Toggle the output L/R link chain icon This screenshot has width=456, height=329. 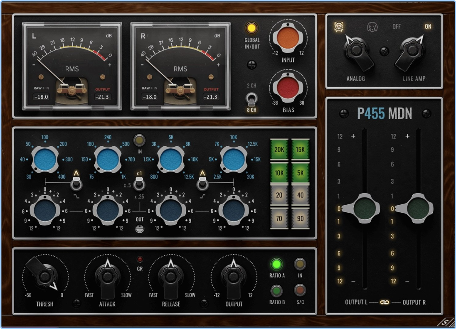pos(385,302)
